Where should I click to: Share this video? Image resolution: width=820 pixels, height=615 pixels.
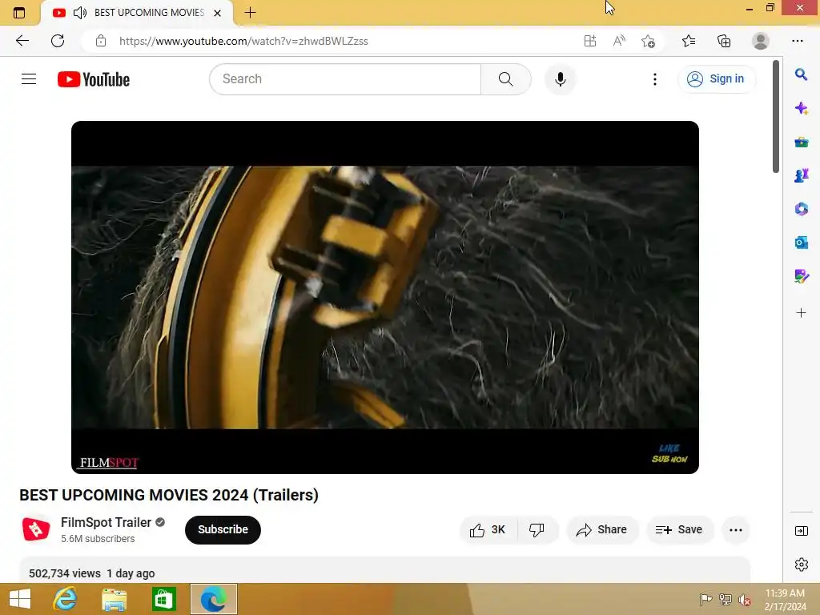point(602,530)
